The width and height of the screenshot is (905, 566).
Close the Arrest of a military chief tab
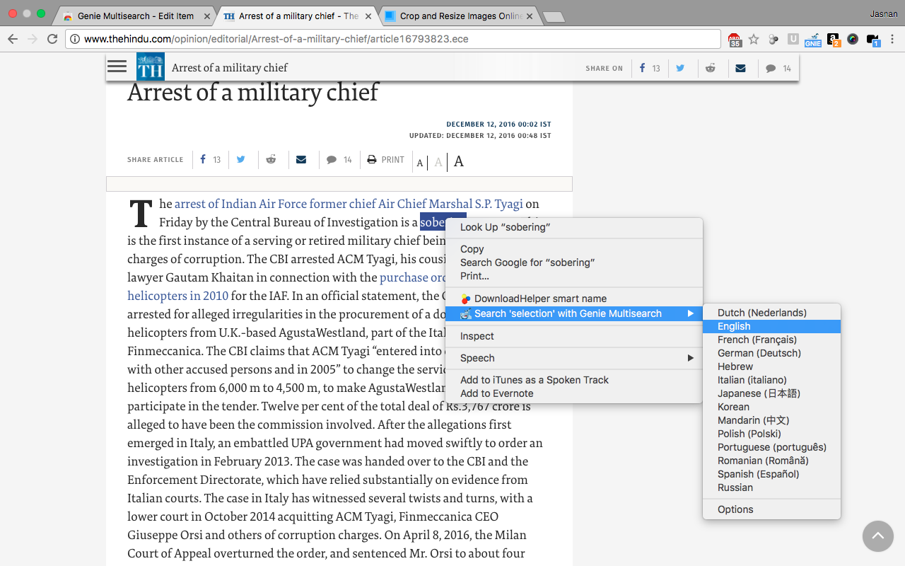pos(368,16)
